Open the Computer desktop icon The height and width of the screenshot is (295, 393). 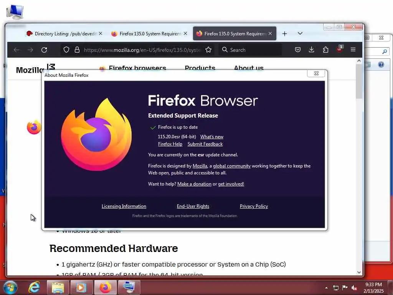tap(15, 12)
